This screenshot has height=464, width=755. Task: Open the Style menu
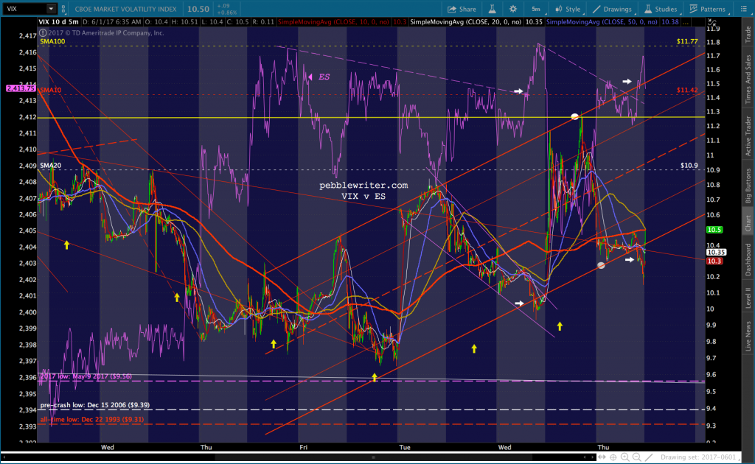pyautogui.click(x=568, y=9)
